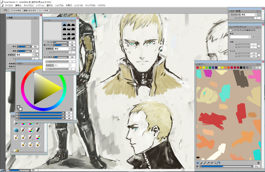The height and width of the screenshot is (172, 265).
Task: Adjust the 厚み slider in 角度 panel
Action: point(24,46)
